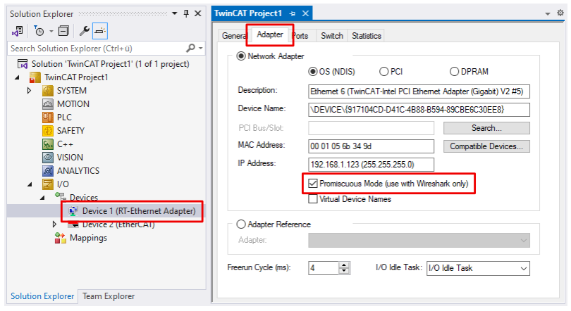The image size is (571, 311).
Task: Click the Compatible Devices... button
Action: (x=486, y=146)
